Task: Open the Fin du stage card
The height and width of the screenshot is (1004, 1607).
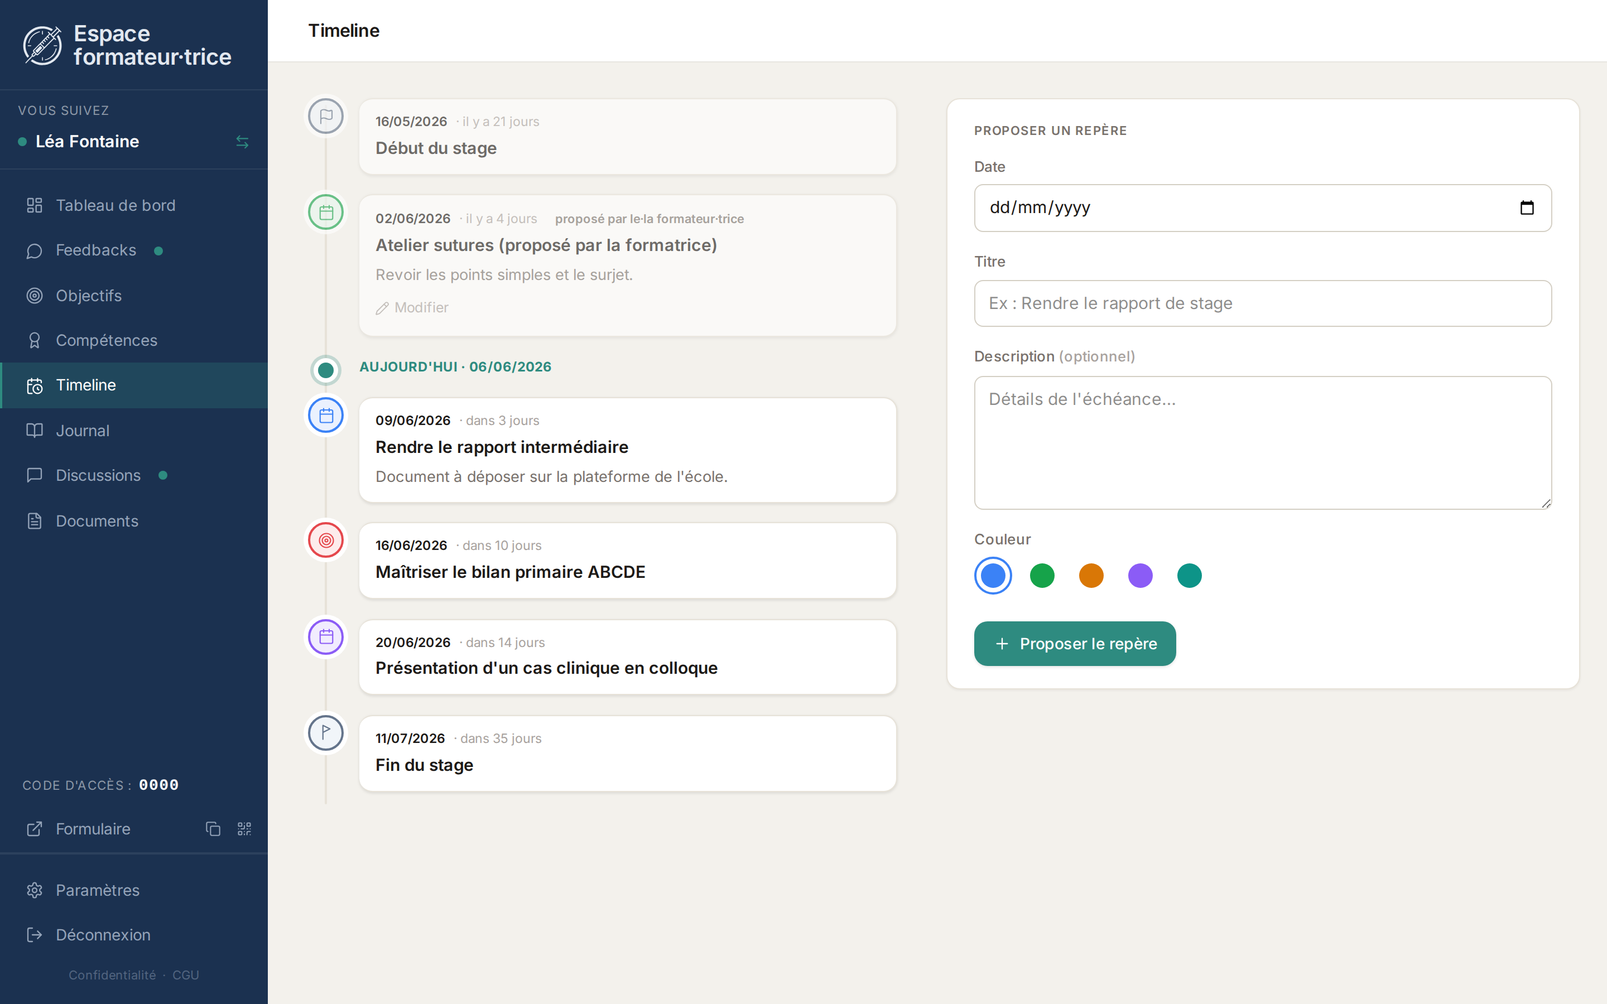Action: click(628, 753)
